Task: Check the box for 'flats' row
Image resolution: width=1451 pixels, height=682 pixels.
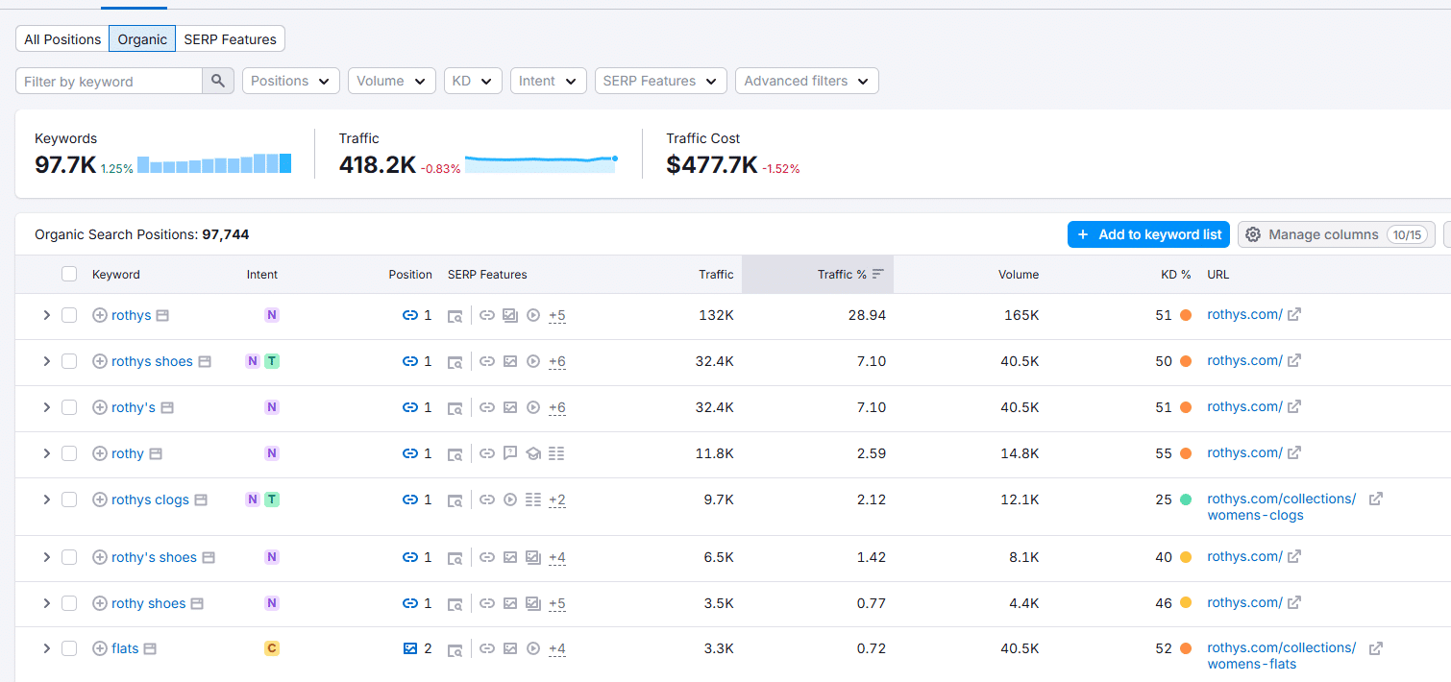Action: tap(69, 648)
